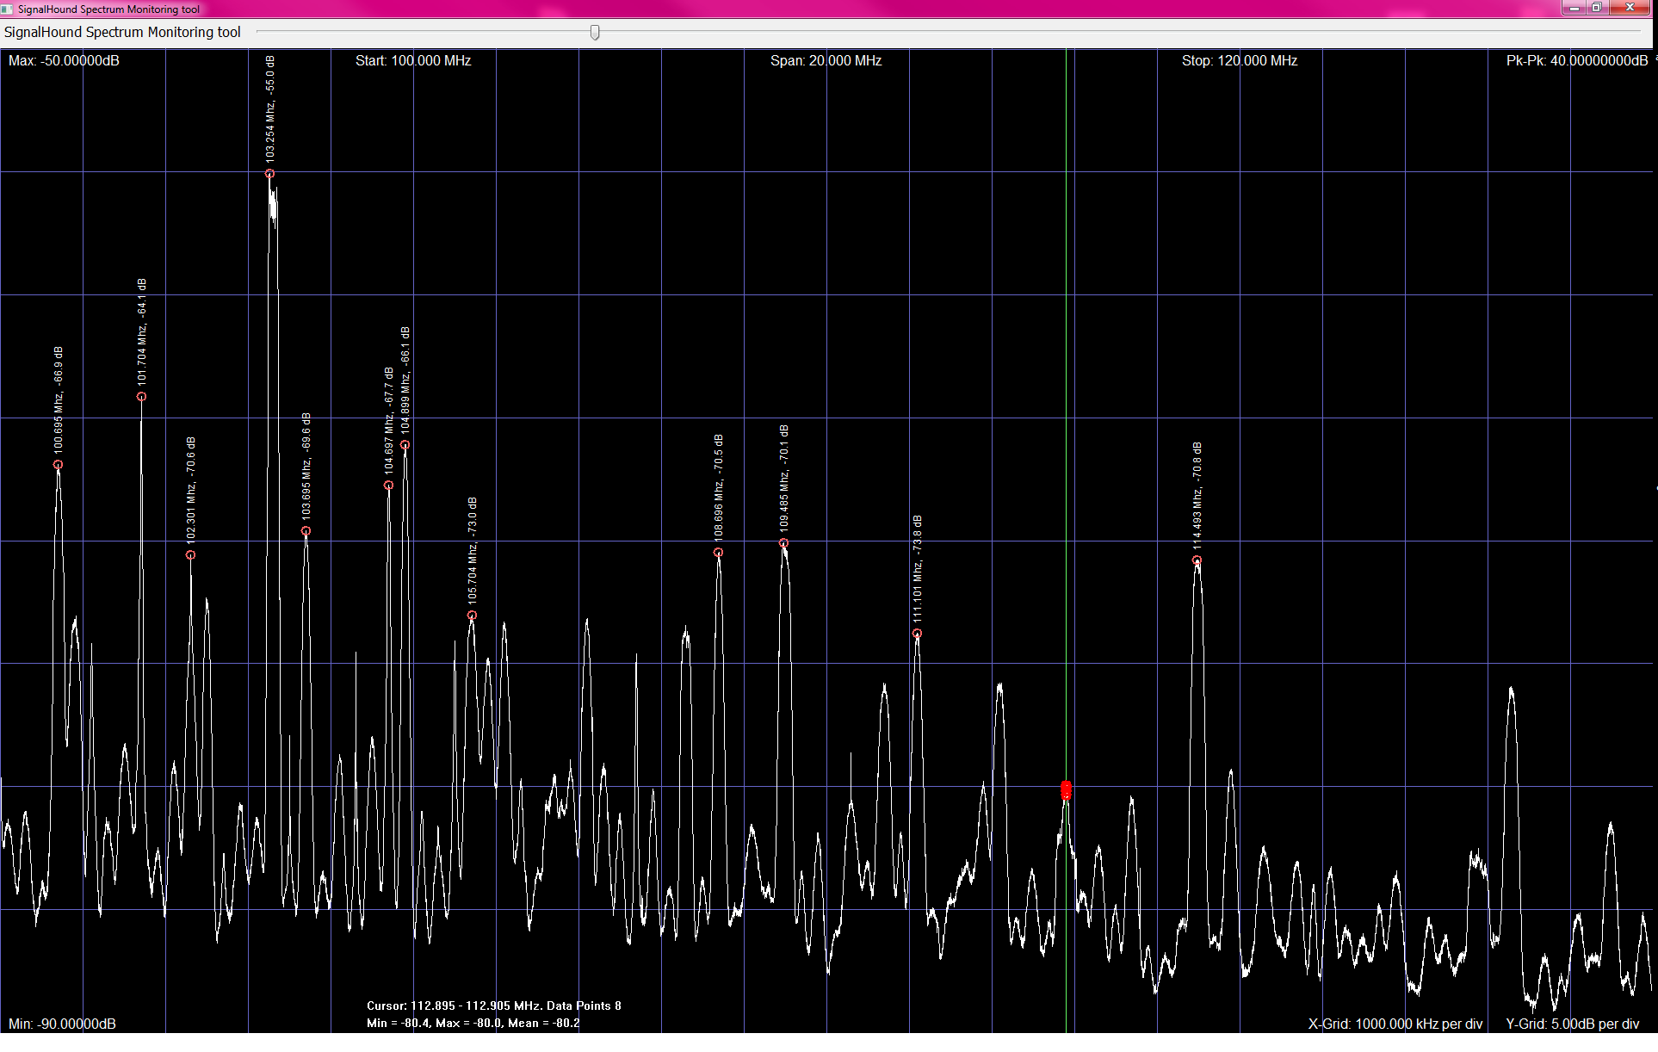
Task: Click the 103.254 MHz peak marker circle
Action: 269,174
